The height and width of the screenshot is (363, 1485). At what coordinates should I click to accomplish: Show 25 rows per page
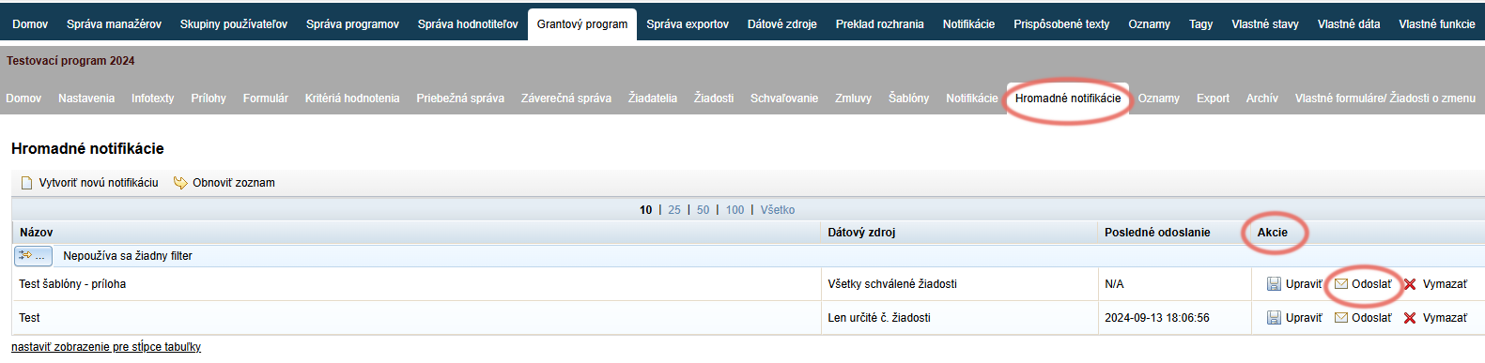click(x=674, y=210)
